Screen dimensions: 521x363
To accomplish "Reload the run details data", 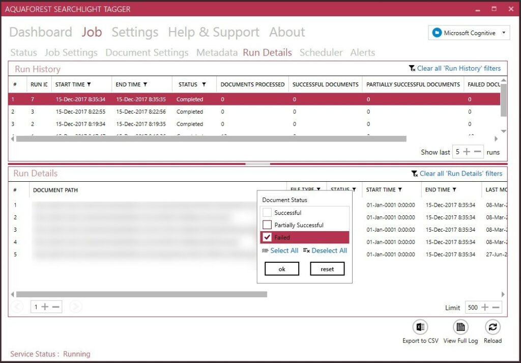I will point(492,328).
